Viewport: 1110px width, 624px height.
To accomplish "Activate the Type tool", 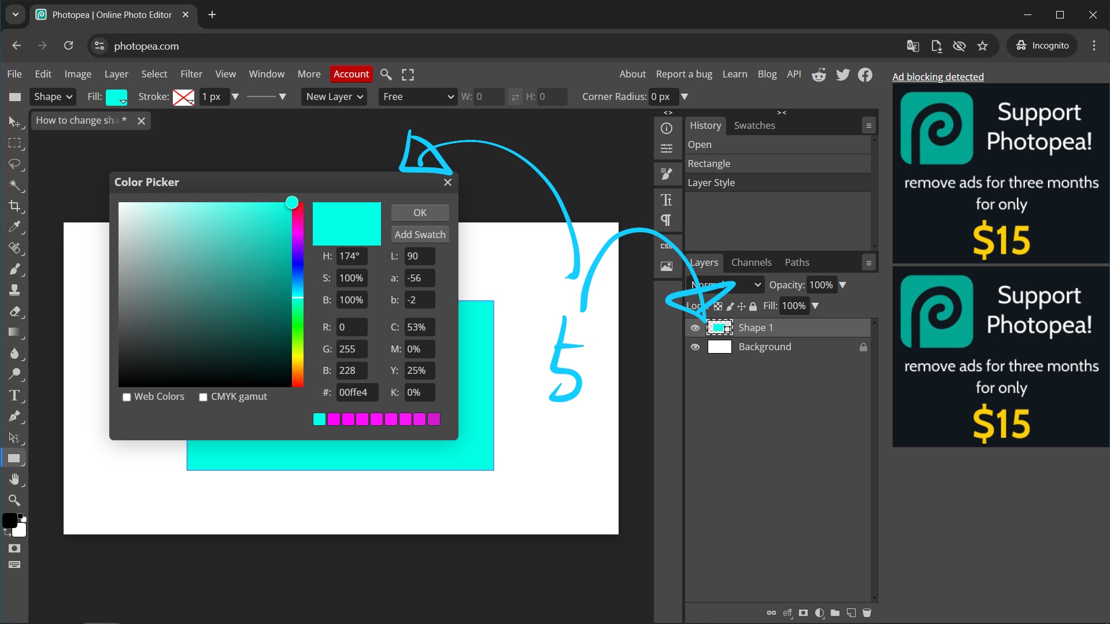I will pos(15,395).
